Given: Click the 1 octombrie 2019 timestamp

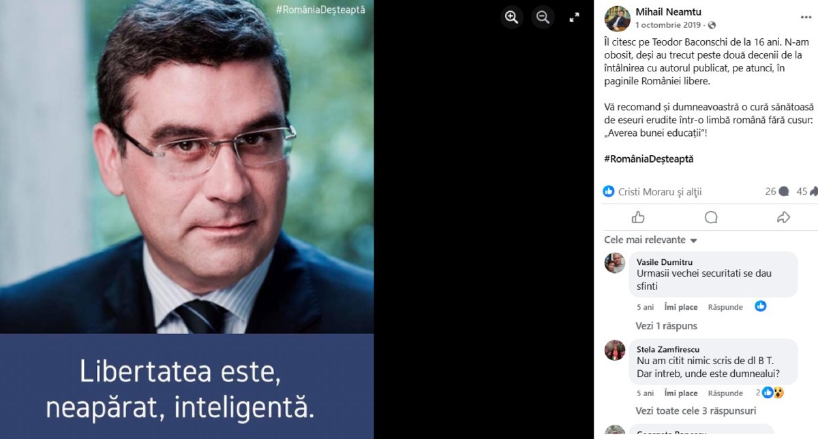Looking at the screenshot, I should tap(667, 25).
